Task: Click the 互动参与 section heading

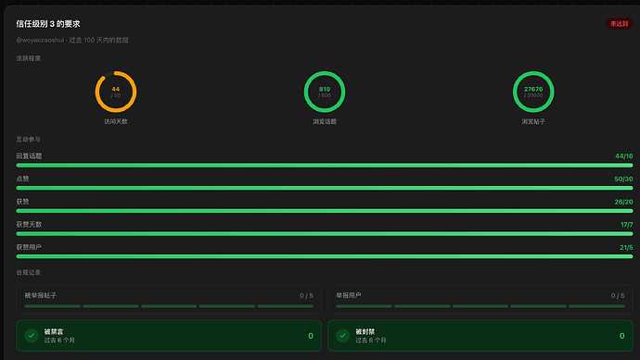Action: [x=29, y=139]
